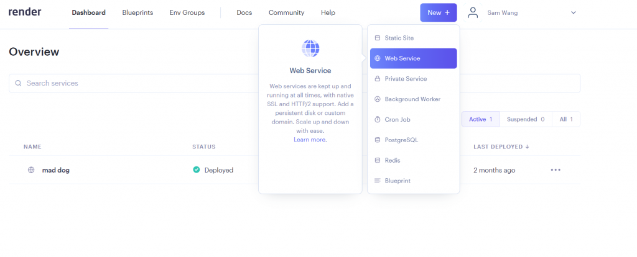
Task: Open the Blueprints tab
Action: coord(137,12)
